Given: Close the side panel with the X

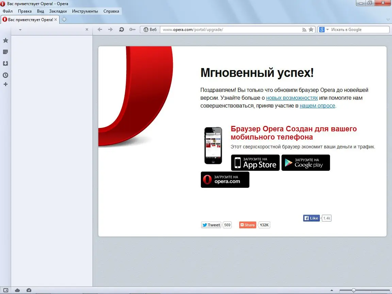Looking at the screenshot, I should (x=87, y=30).
